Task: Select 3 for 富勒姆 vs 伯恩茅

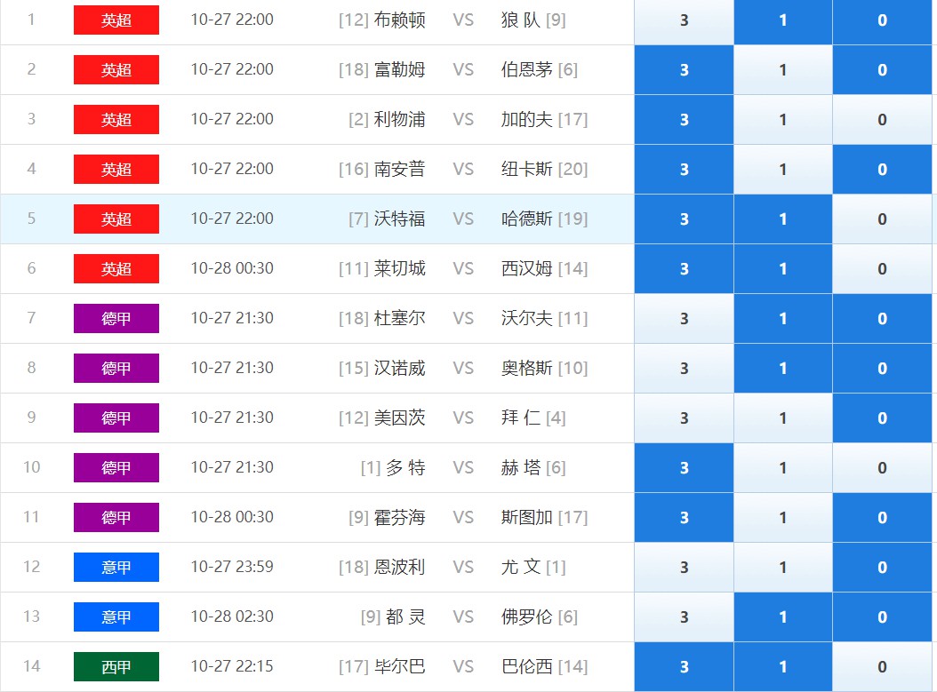Action: pyautogui.click(x=684, y=70)
